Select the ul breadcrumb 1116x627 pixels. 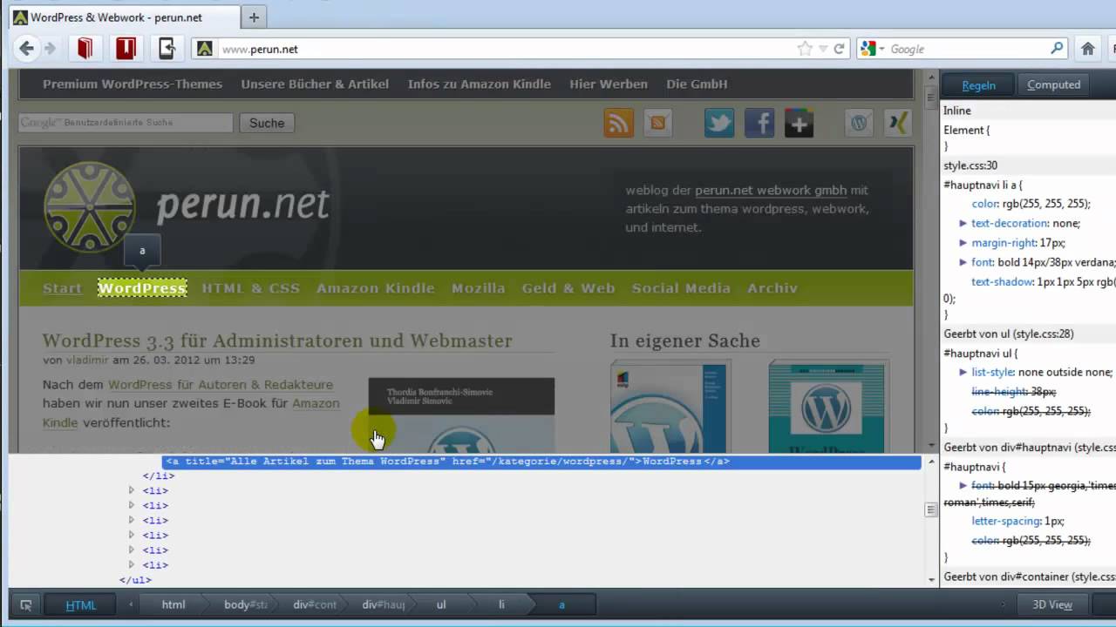tap(441, 604)
